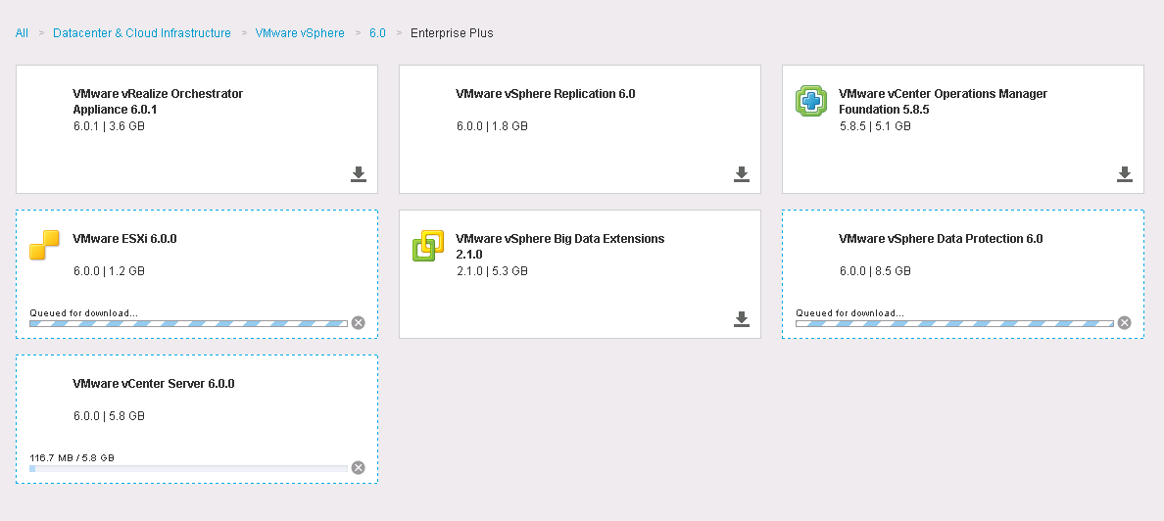Click '5.8.5 | 5.1 GB' size text

875,126
